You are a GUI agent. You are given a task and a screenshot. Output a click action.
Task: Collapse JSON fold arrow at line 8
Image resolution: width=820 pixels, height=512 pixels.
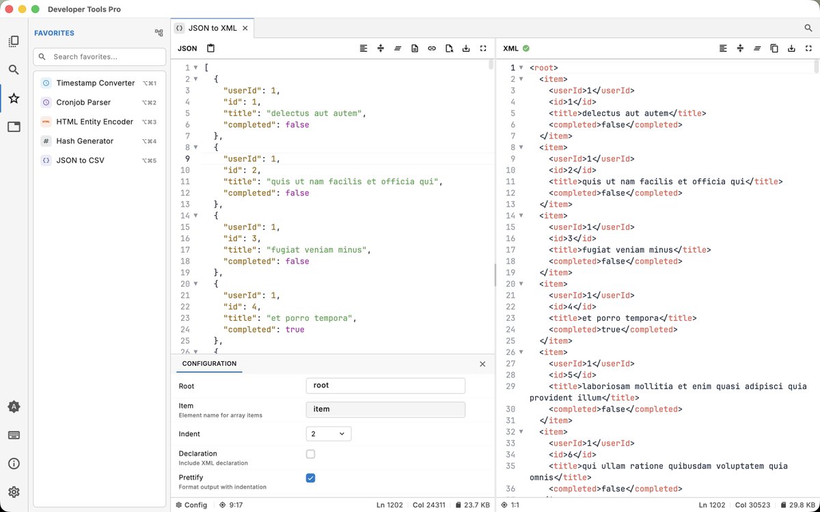point(195,147)
